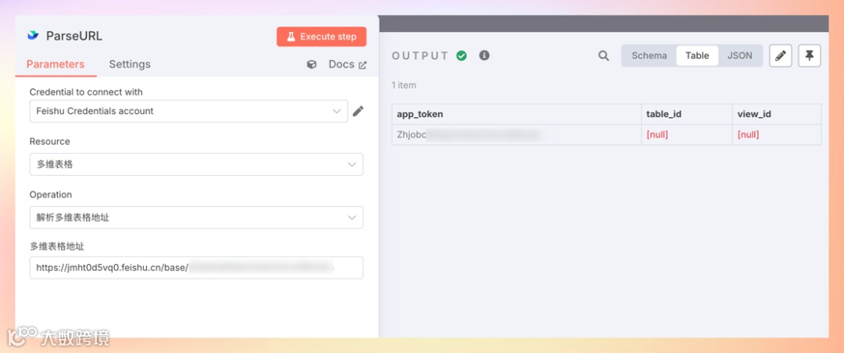The height and width of the screenshot is (353, 844).
Task: Run the Execute step button
Action: click(x=321, y=37)
